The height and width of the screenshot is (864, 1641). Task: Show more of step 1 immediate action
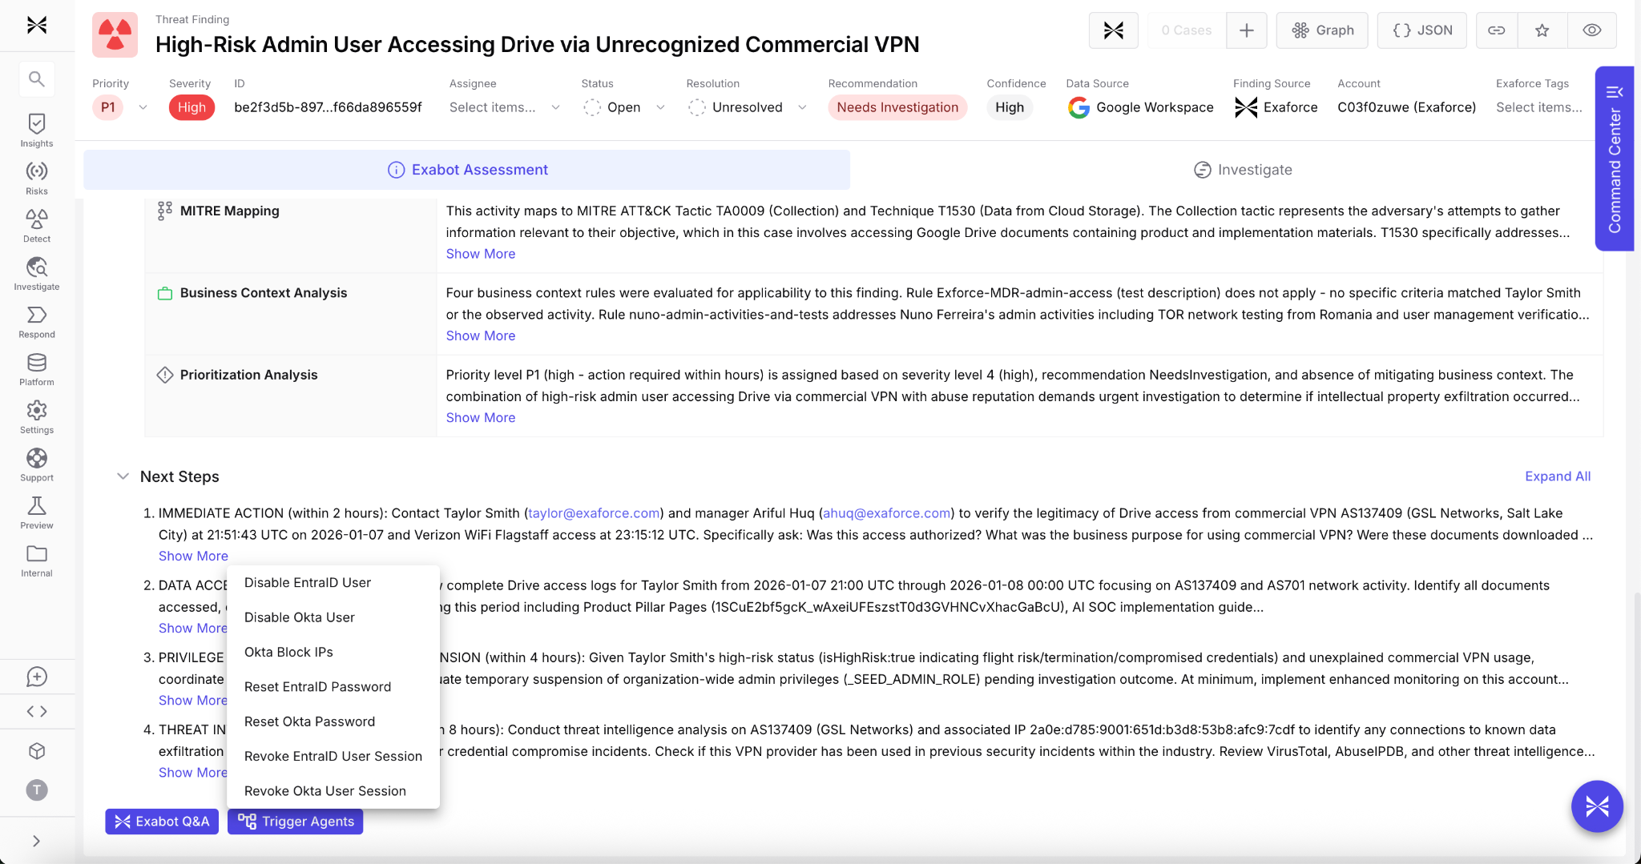point(193,556)
